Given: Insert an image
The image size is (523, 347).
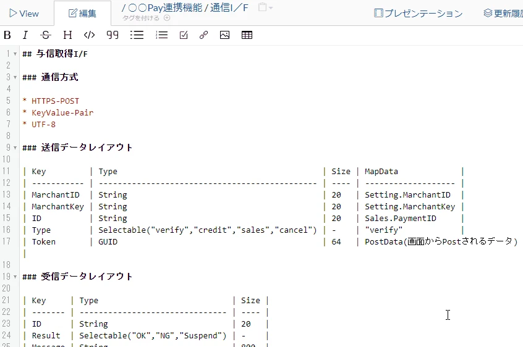Looking at the screenshot, I should click(225, 35).
